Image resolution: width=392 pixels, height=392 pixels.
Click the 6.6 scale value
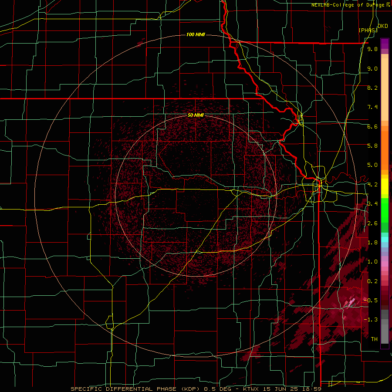(x=372, y=126)
